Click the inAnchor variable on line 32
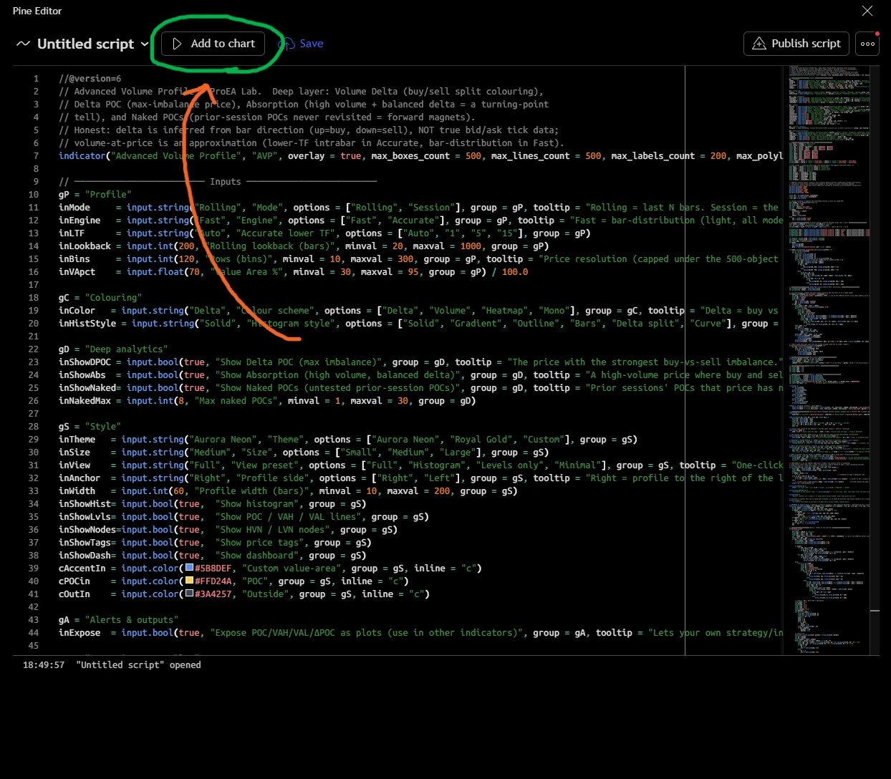891x779 pixels. 80,478
